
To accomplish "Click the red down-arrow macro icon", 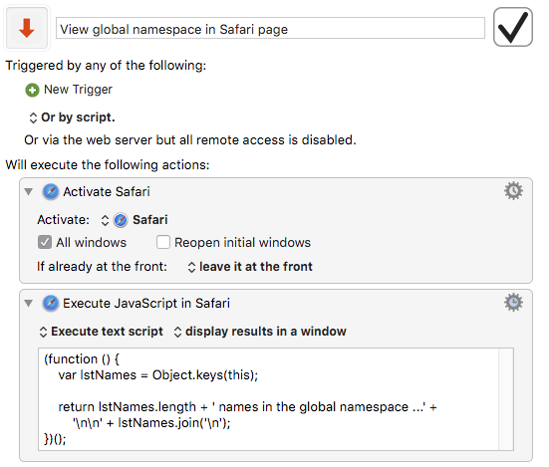I will pyautogui.click(x=27, y=28).
